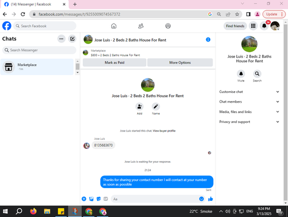
Task: Add people to the chat
Action: [x=139, y=106]
